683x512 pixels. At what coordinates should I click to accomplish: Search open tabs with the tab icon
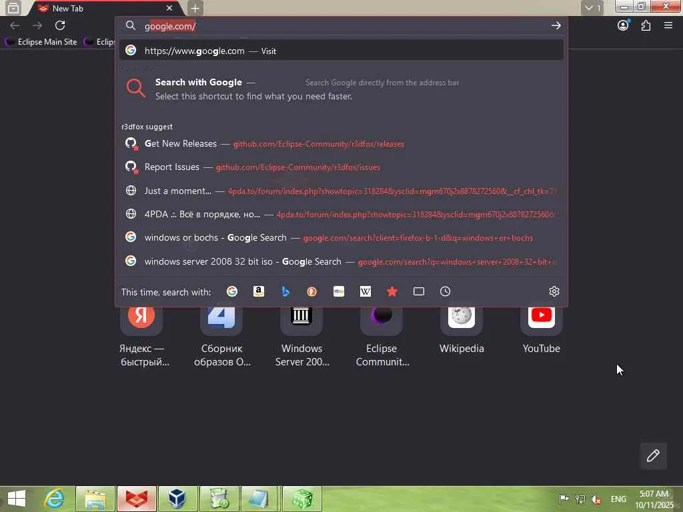tap(419, 291)
